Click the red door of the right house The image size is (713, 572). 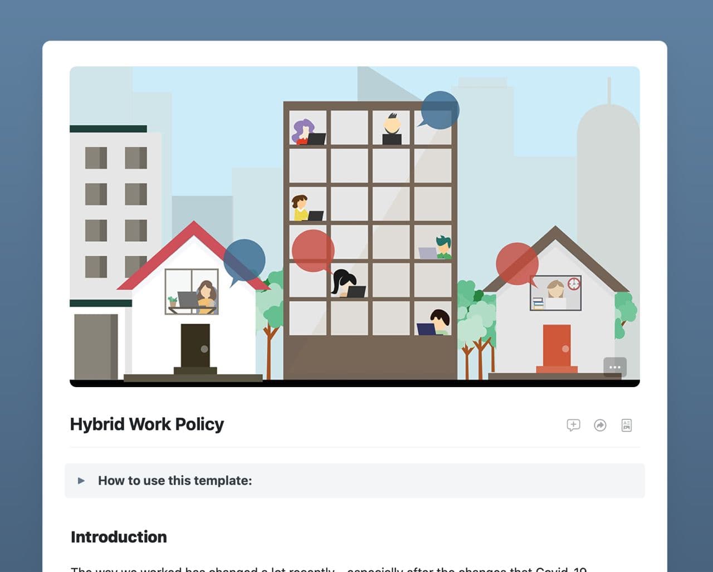(x=556, y=346)
